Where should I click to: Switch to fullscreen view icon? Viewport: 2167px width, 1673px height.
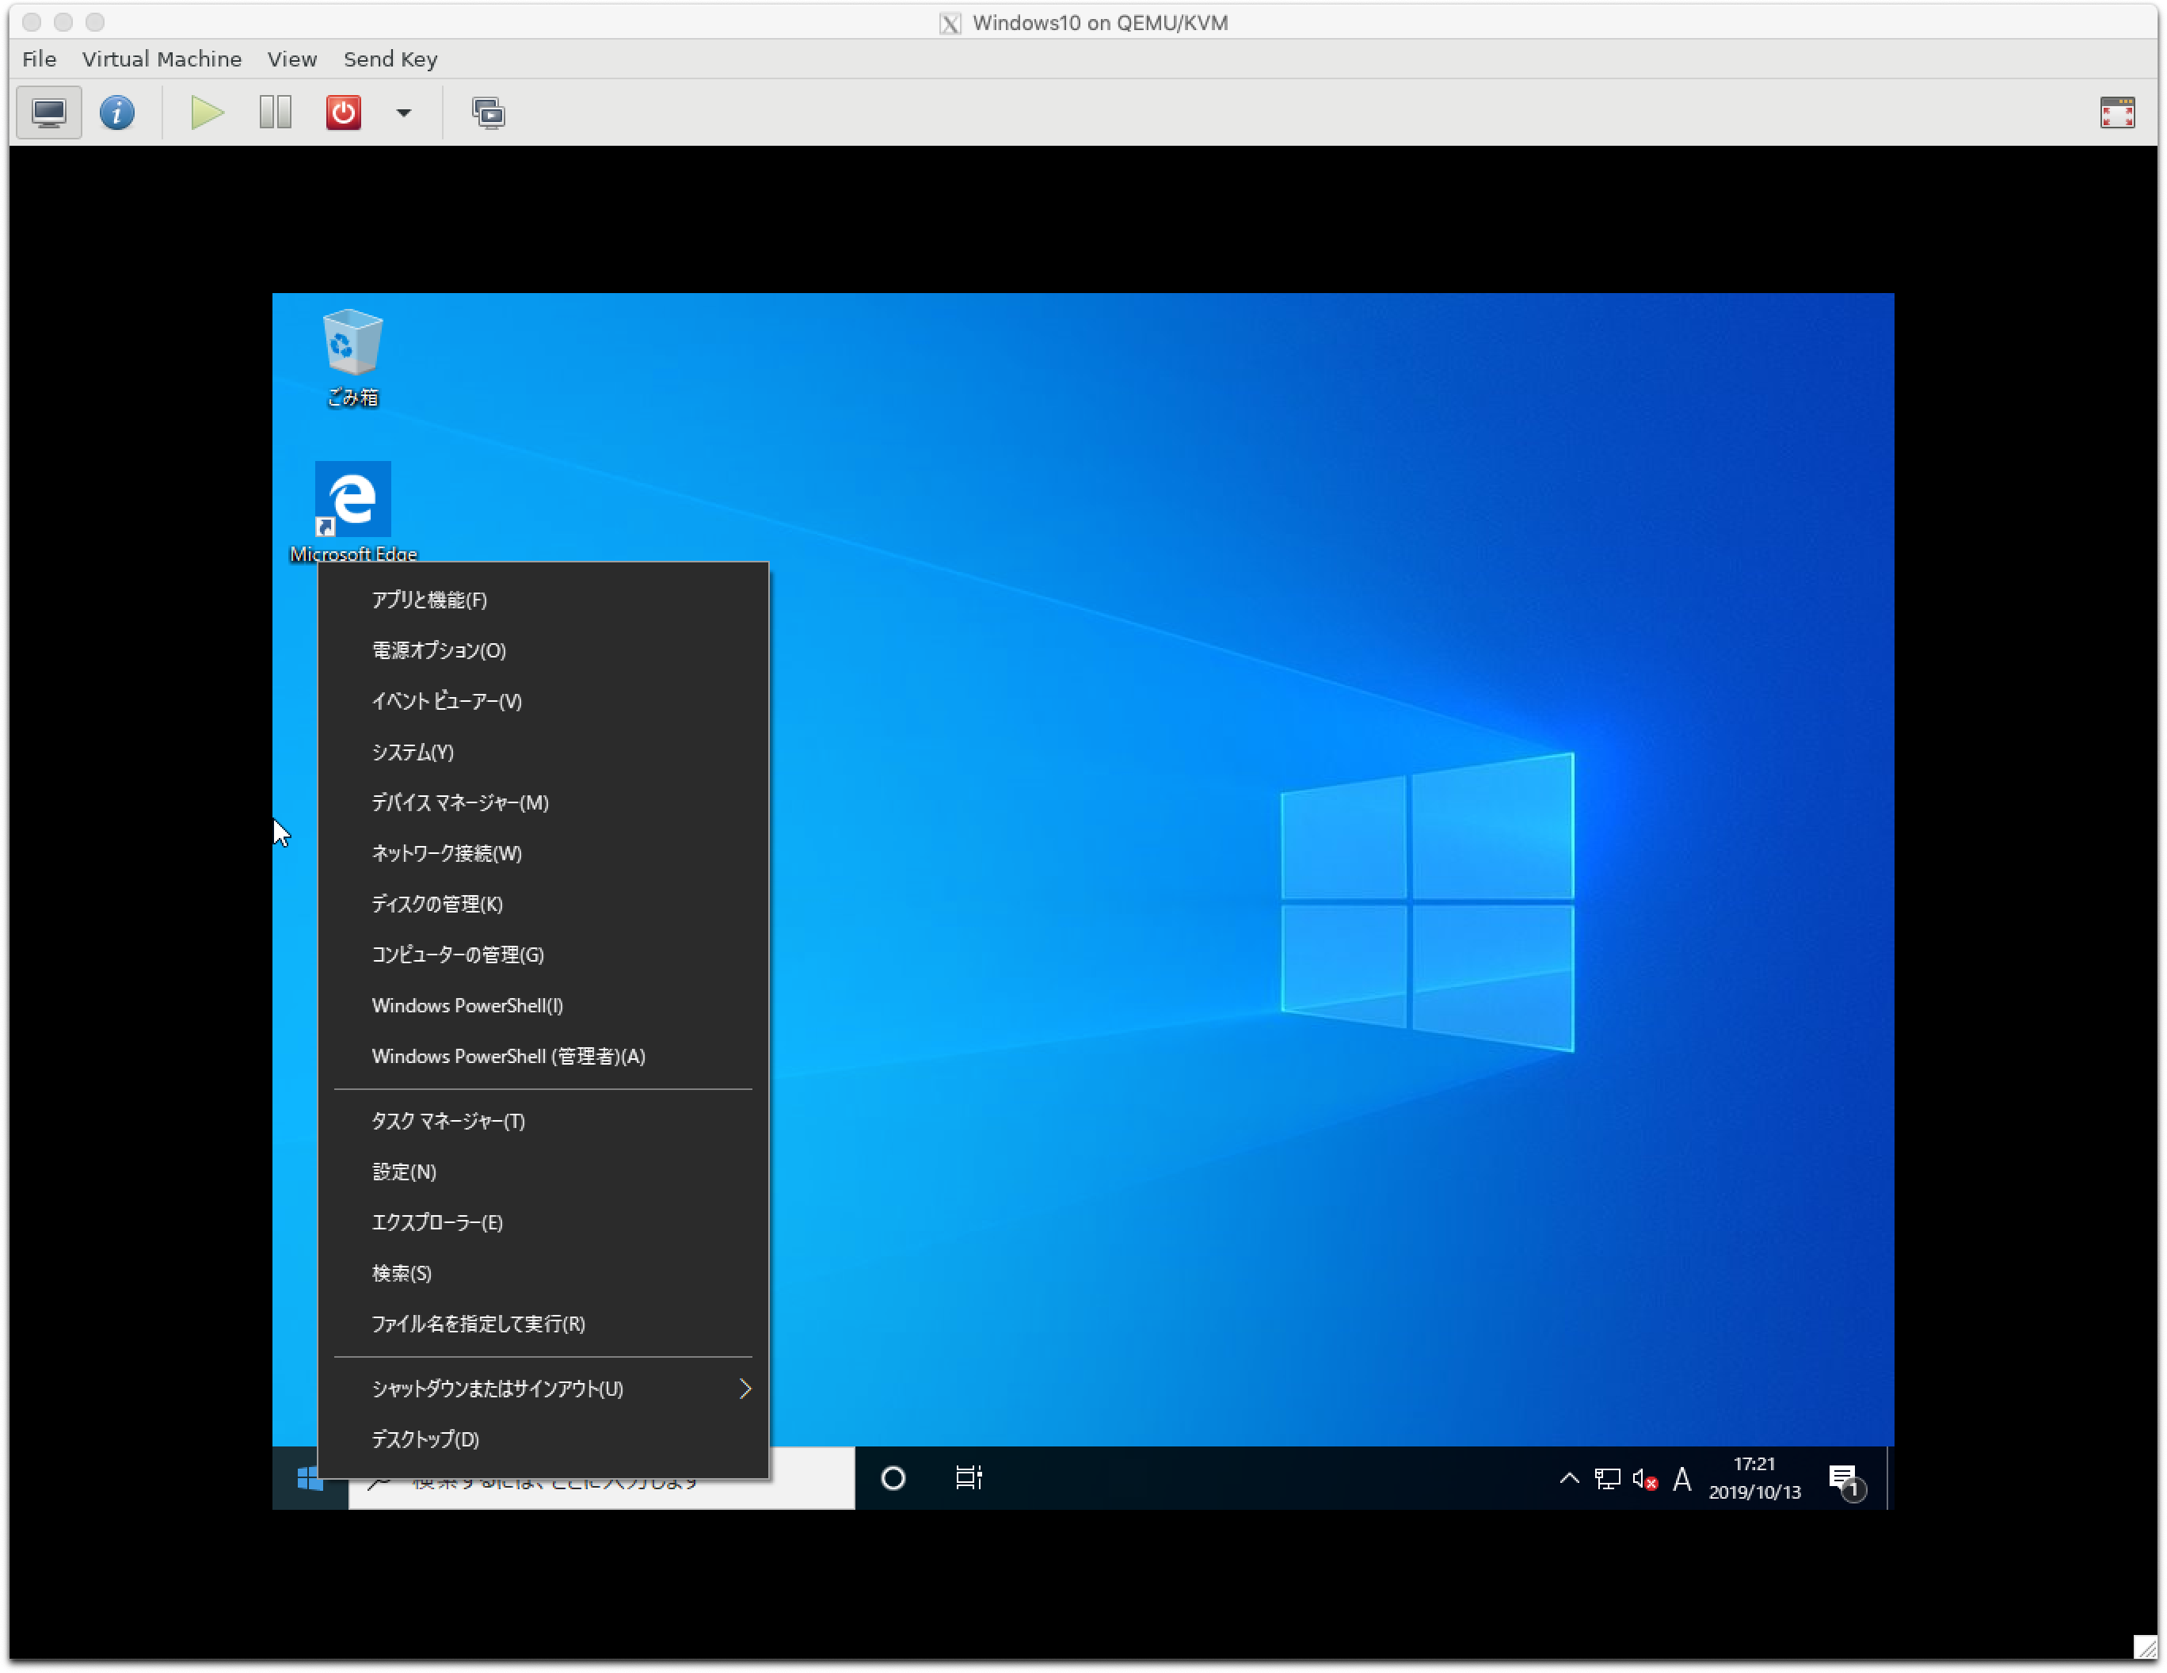[2116, 113]
